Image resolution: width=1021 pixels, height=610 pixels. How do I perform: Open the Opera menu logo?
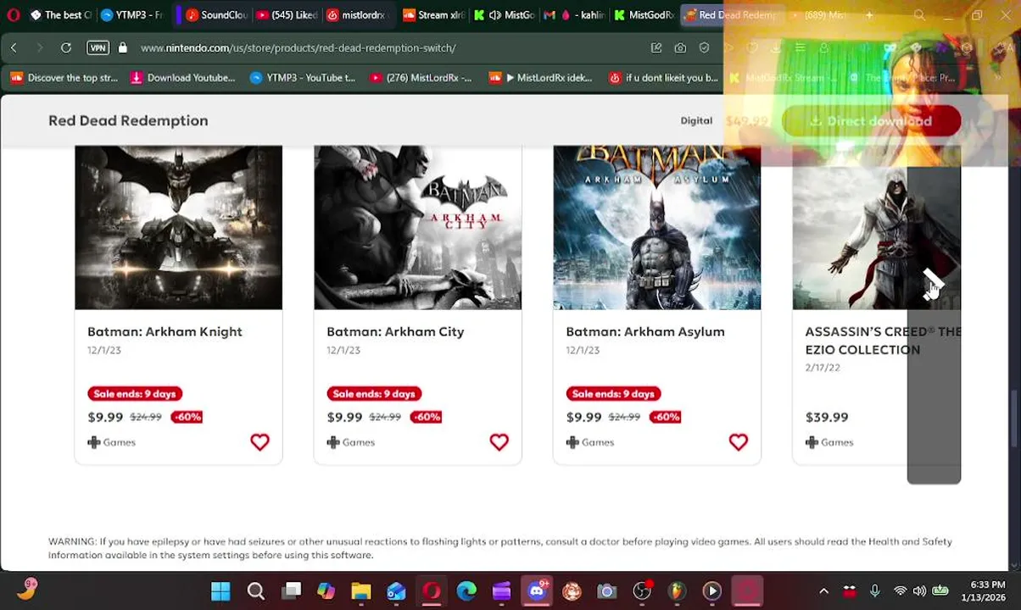[14, 15]
